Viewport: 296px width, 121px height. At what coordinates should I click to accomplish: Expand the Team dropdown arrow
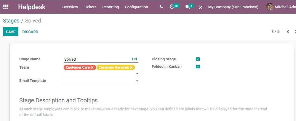coord(137,73)
